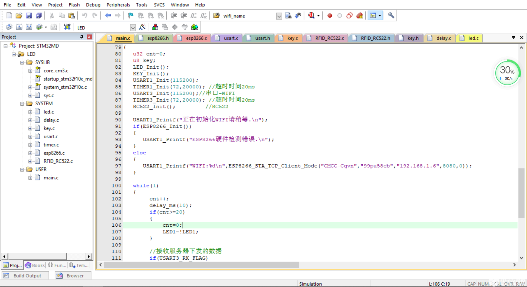This screenshot has width=527, height=287.
Task: Click the editor horizontal scrollbar thumb
Action: point(201,265)
